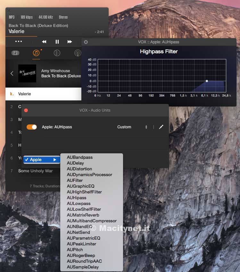Choose AUNBandEQ from the list
The image size is (240, 272).
tap(92, 226)
